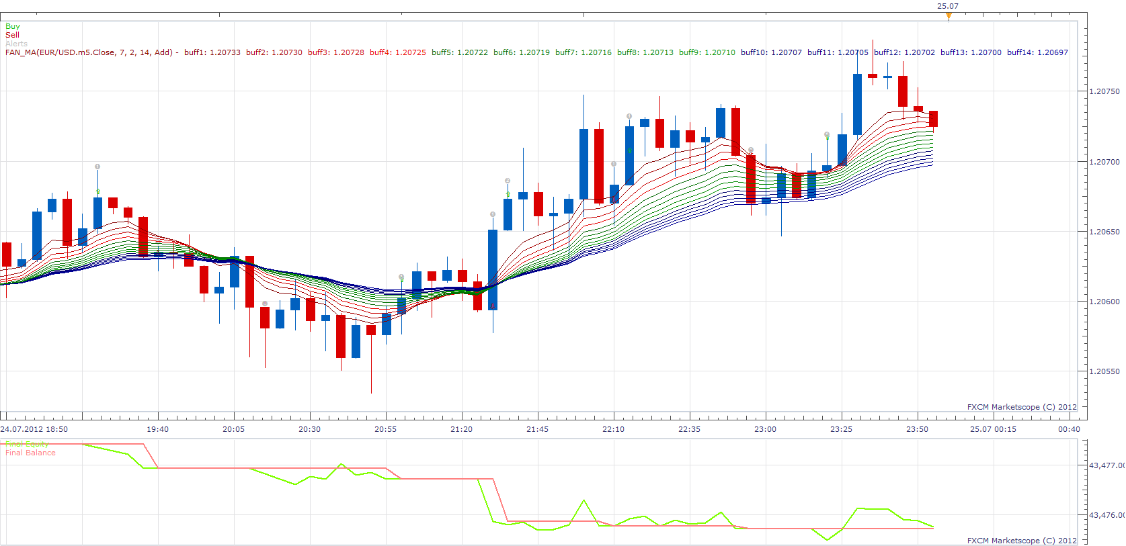1126x546 pixels.
Task: Click the buff5: 1.20722 value
Action: 460,52
